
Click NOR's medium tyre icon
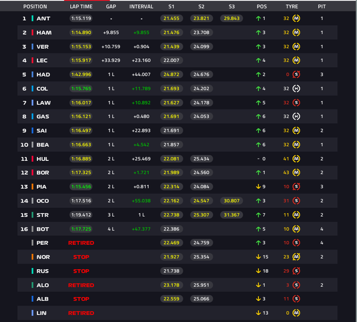coord(296,257)
